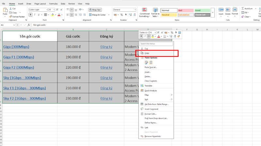Choose Copy from the context menu
The image size is (261, 146).
147,53
